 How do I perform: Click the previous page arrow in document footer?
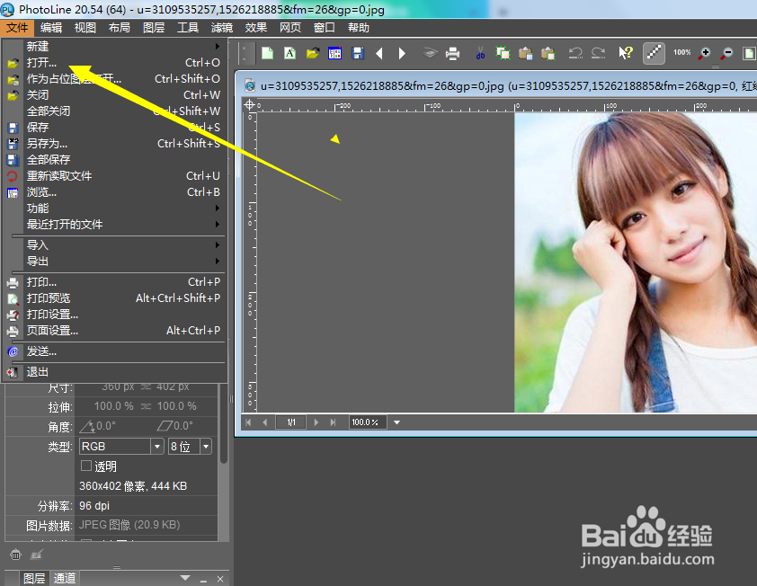click(x=265, y=422)
